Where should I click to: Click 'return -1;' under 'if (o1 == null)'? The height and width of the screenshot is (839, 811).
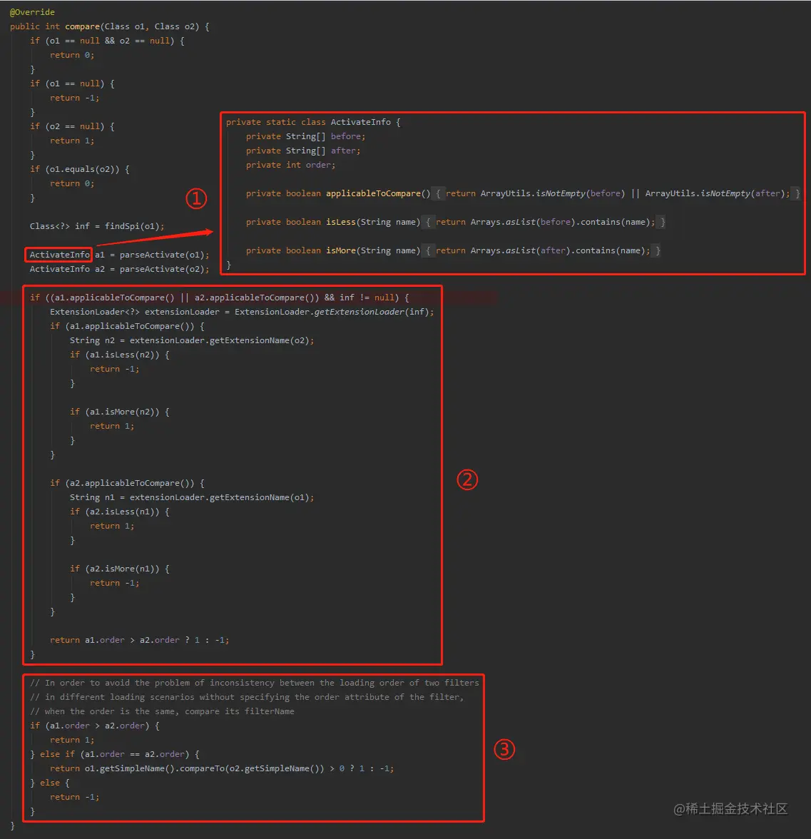click(74, 98)
